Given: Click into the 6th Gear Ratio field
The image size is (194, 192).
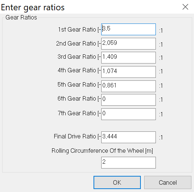Looking at the screenshot, I should [128, 100].
